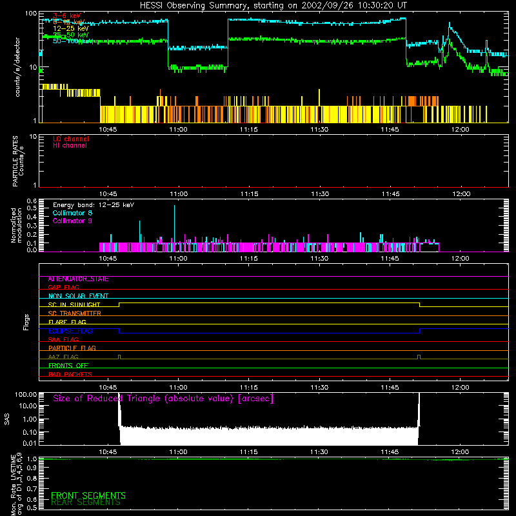The image size is (516, 516).
Task: Click the '0.7' label on livetime axis
Action: point(32,488)
